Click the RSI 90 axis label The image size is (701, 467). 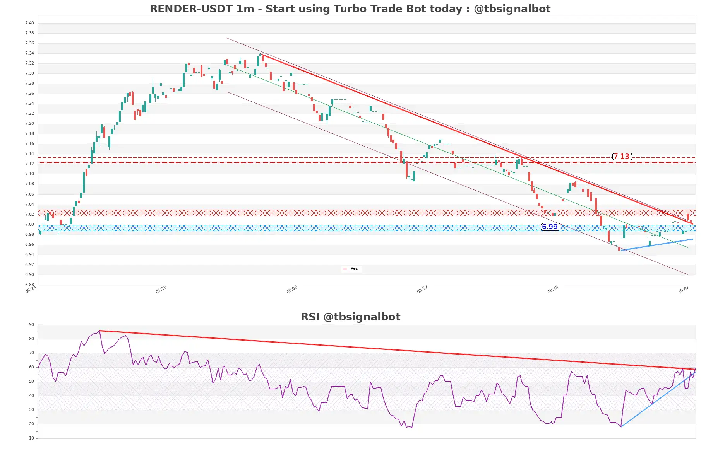31,324
